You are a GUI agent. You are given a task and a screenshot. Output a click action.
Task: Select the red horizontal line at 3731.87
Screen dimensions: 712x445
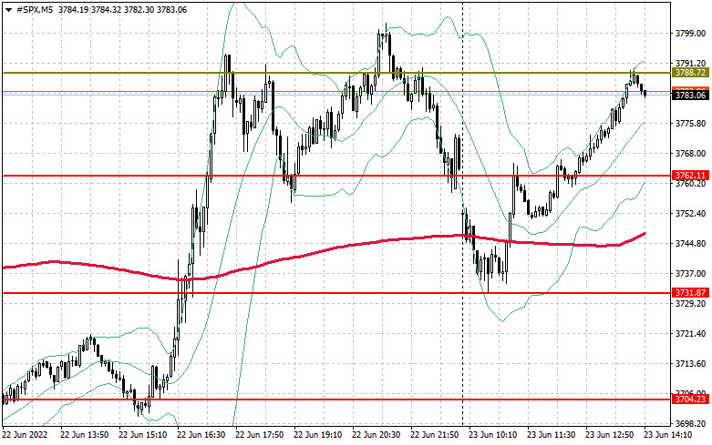pos(336,293)
